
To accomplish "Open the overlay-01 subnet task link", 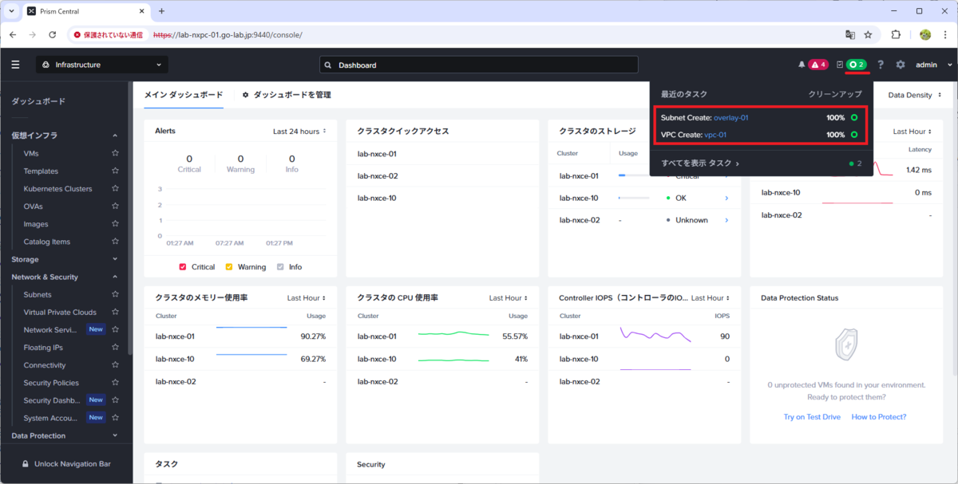I will [x=730, y=117].
